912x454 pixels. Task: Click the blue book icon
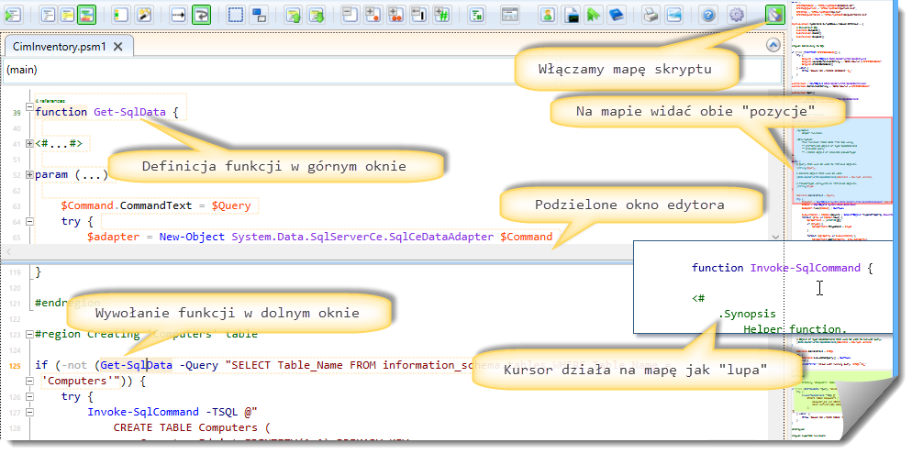click(x=617, y=15)
